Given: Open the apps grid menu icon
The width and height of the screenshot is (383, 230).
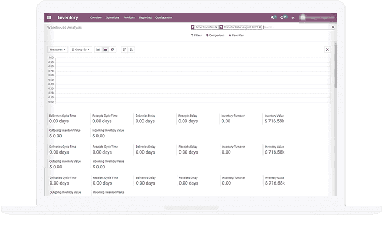Looking at the screenshot, I should [x=49, y=18].
